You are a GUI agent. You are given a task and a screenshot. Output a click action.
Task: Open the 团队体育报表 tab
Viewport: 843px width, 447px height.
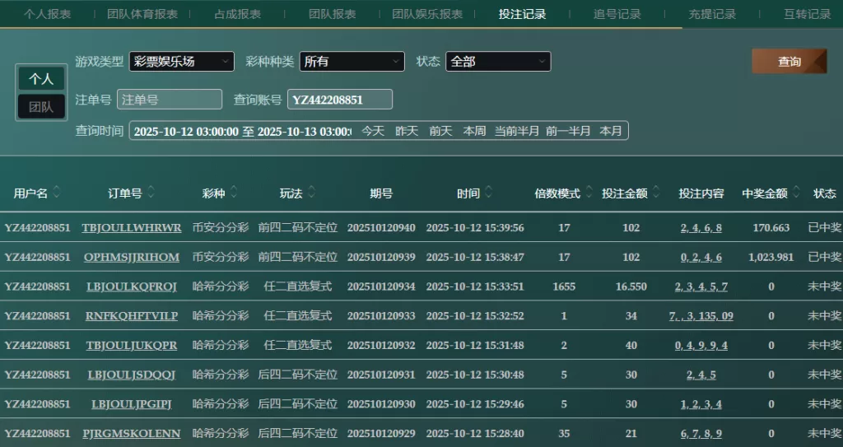click(142, 14)
